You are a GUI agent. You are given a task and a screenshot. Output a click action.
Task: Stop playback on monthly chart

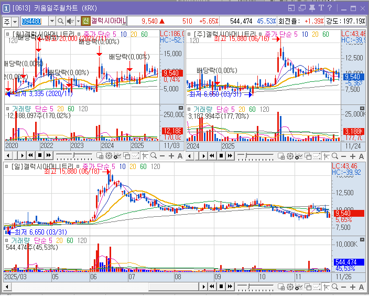coord(40,155)
